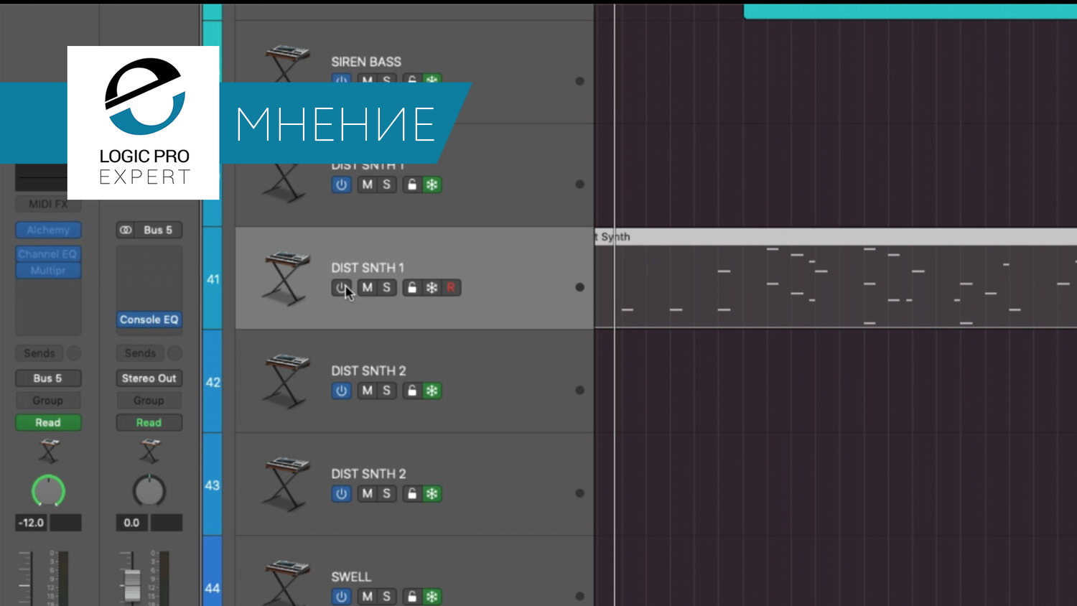Toggle power button on track 43
1077x606 pixels.
(x=341, y=494)
